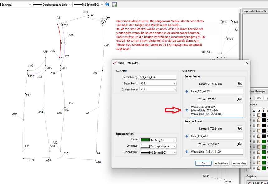Click the OK button

pos(203,163)
